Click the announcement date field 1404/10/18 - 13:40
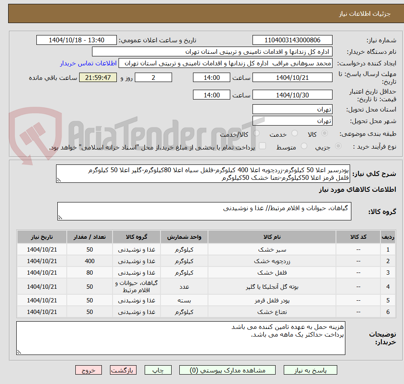404x384 pixels. (77, 40)
